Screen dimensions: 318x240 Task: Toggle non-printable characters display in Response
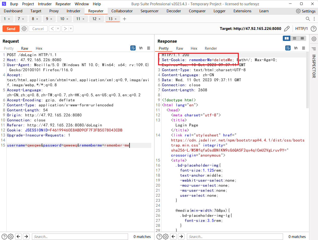pos(296,48)
